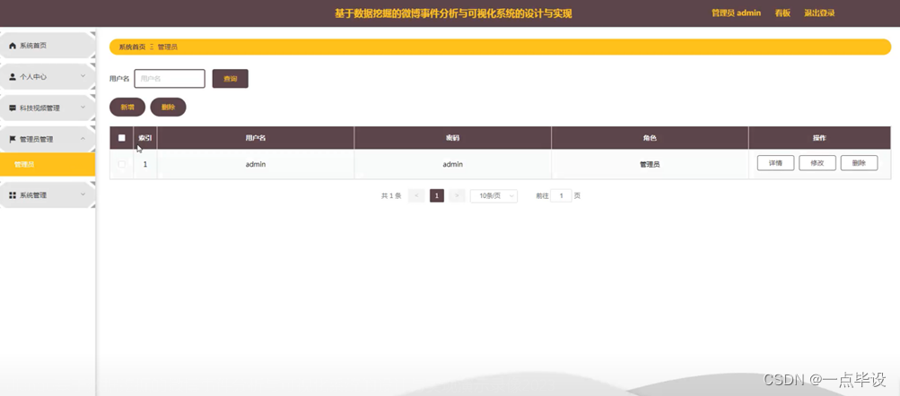Select the 管理员 submenu item
The image size is (900, 396).
coord(48,165)
